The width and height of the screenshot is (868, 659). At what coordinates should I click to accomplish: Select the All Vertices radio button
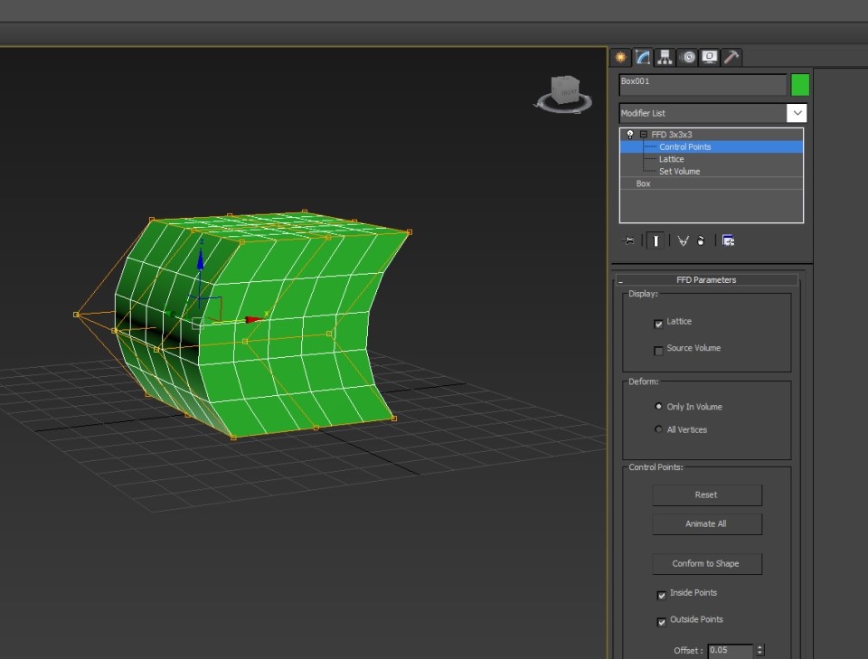click(x=658, y=429)
